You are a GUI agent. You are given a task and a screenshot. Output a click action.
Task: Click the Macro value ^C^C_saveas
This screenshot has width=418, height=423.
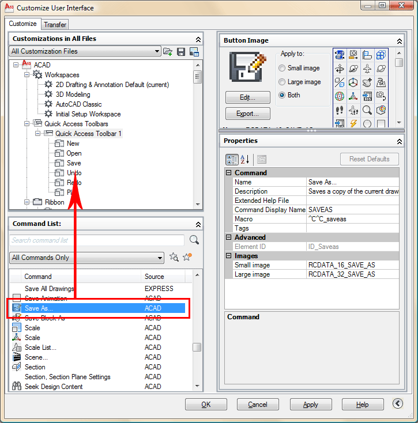pos(327,219)
